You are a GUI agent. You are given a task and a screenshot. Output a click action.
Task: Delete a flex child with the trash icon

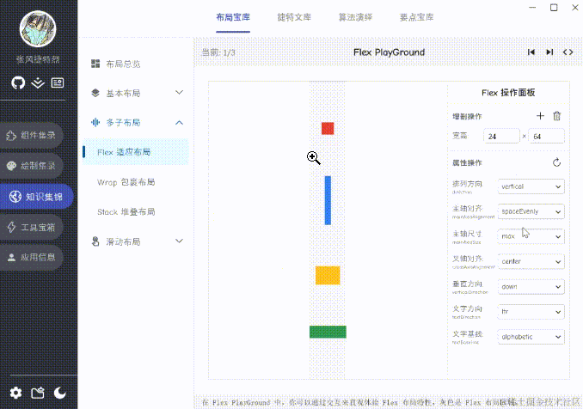click(x=556, y=116)
